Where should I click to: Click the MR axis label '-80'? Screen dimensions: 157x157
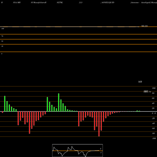coord(153,133)
